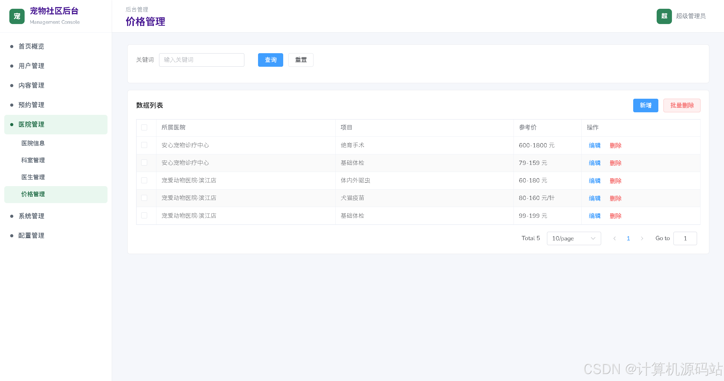
Task: Open 首页概览 in the sidebar
Action: 56,46
